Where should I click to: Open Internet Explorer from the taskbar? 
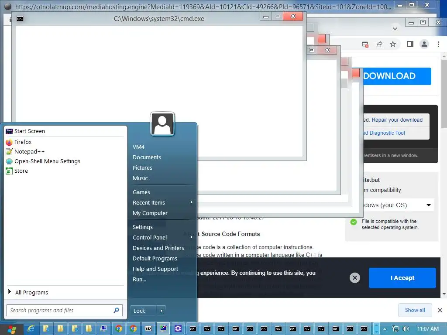31,329
